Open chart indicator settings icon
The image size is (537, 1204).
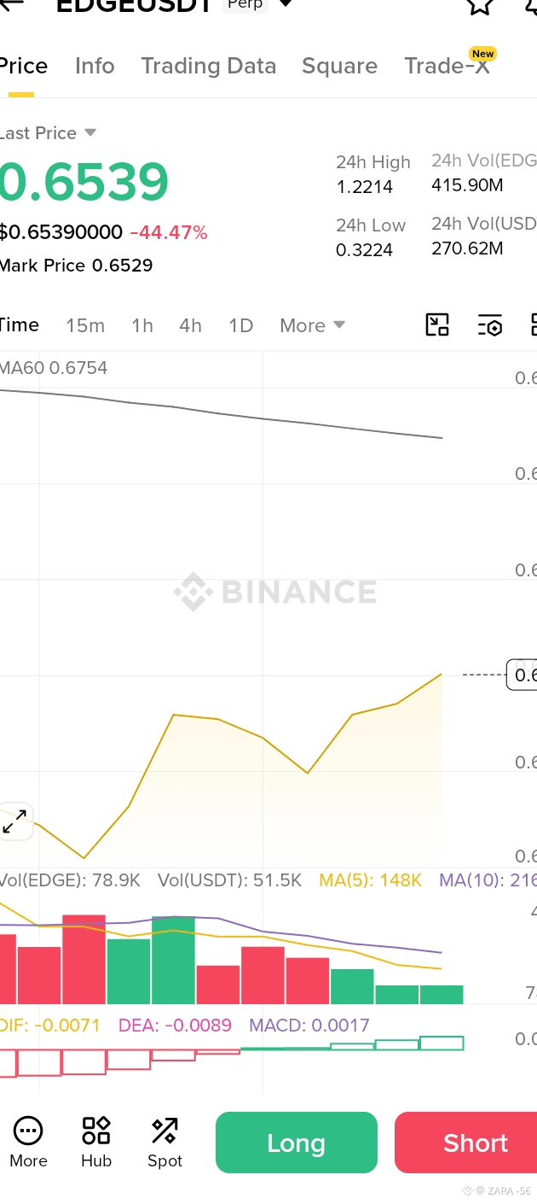coord(490,324)
